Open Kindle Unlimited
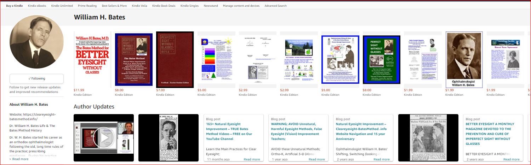Screen dimensions: 531x165 (62, 6)
